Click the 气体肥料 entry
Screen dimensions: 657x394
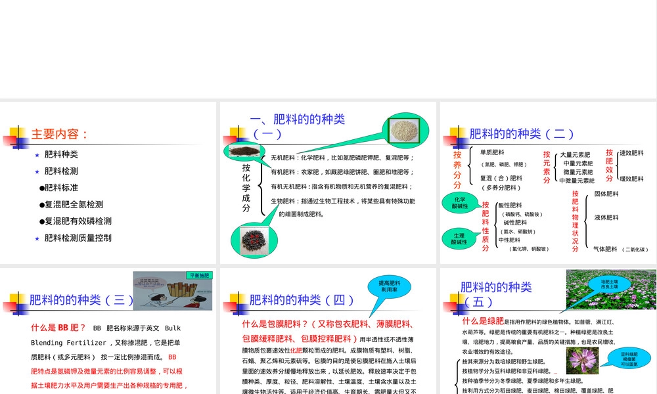(x=605, y=250)
